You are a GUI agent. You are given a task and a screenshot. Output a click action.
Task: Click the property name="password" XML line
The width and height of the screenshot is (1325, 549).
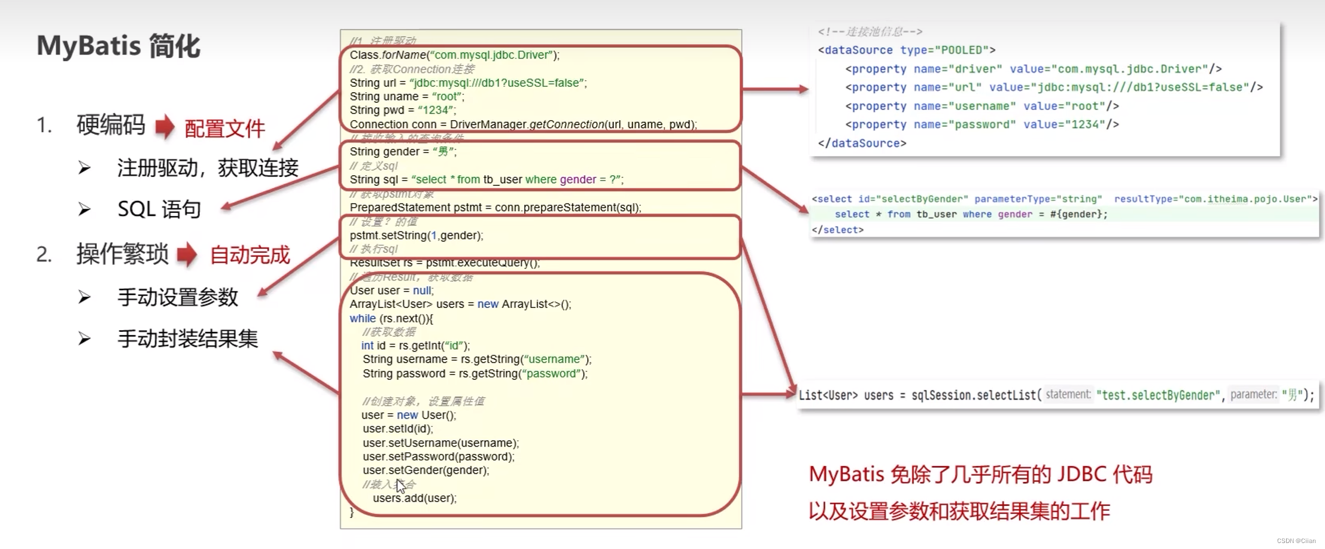982,125
